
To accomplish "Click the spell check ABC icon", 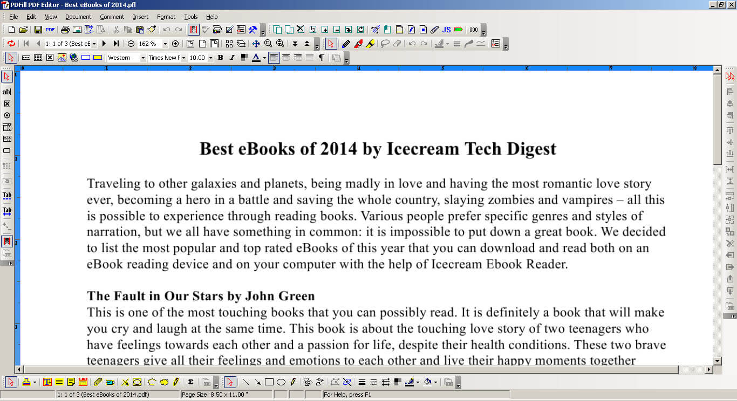I will pyautogui.click(x=206, y=30).
